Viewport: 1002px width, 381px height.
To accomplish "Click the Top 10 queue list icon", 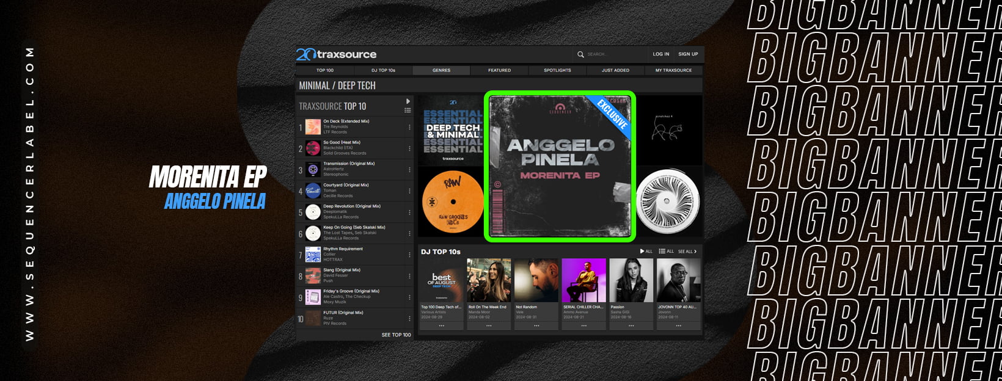I will [408, 111].
